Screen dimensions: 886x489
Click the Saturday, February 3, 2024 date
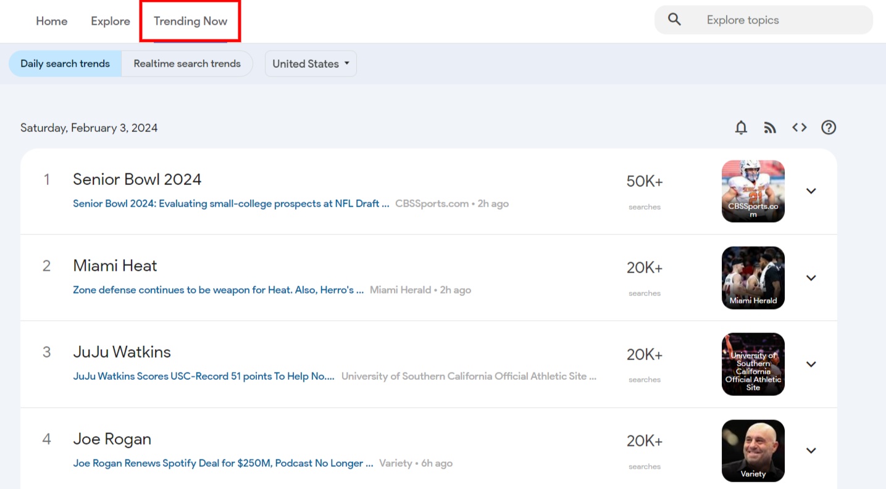click(x=89, y=128)
